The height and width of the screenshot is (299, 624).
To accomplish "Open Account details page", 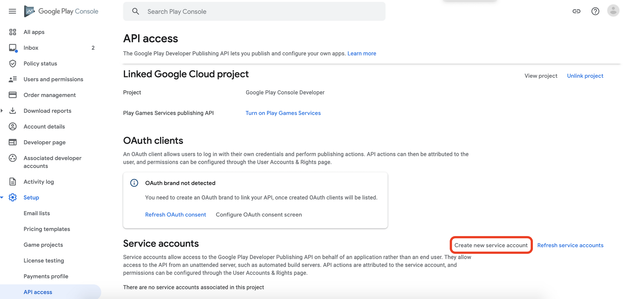I will click(44, 126).
